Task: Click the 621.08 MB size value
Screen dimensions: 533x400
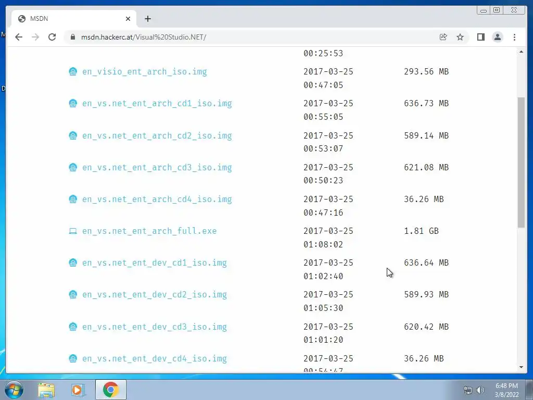Action: click(x=426, y=167)
